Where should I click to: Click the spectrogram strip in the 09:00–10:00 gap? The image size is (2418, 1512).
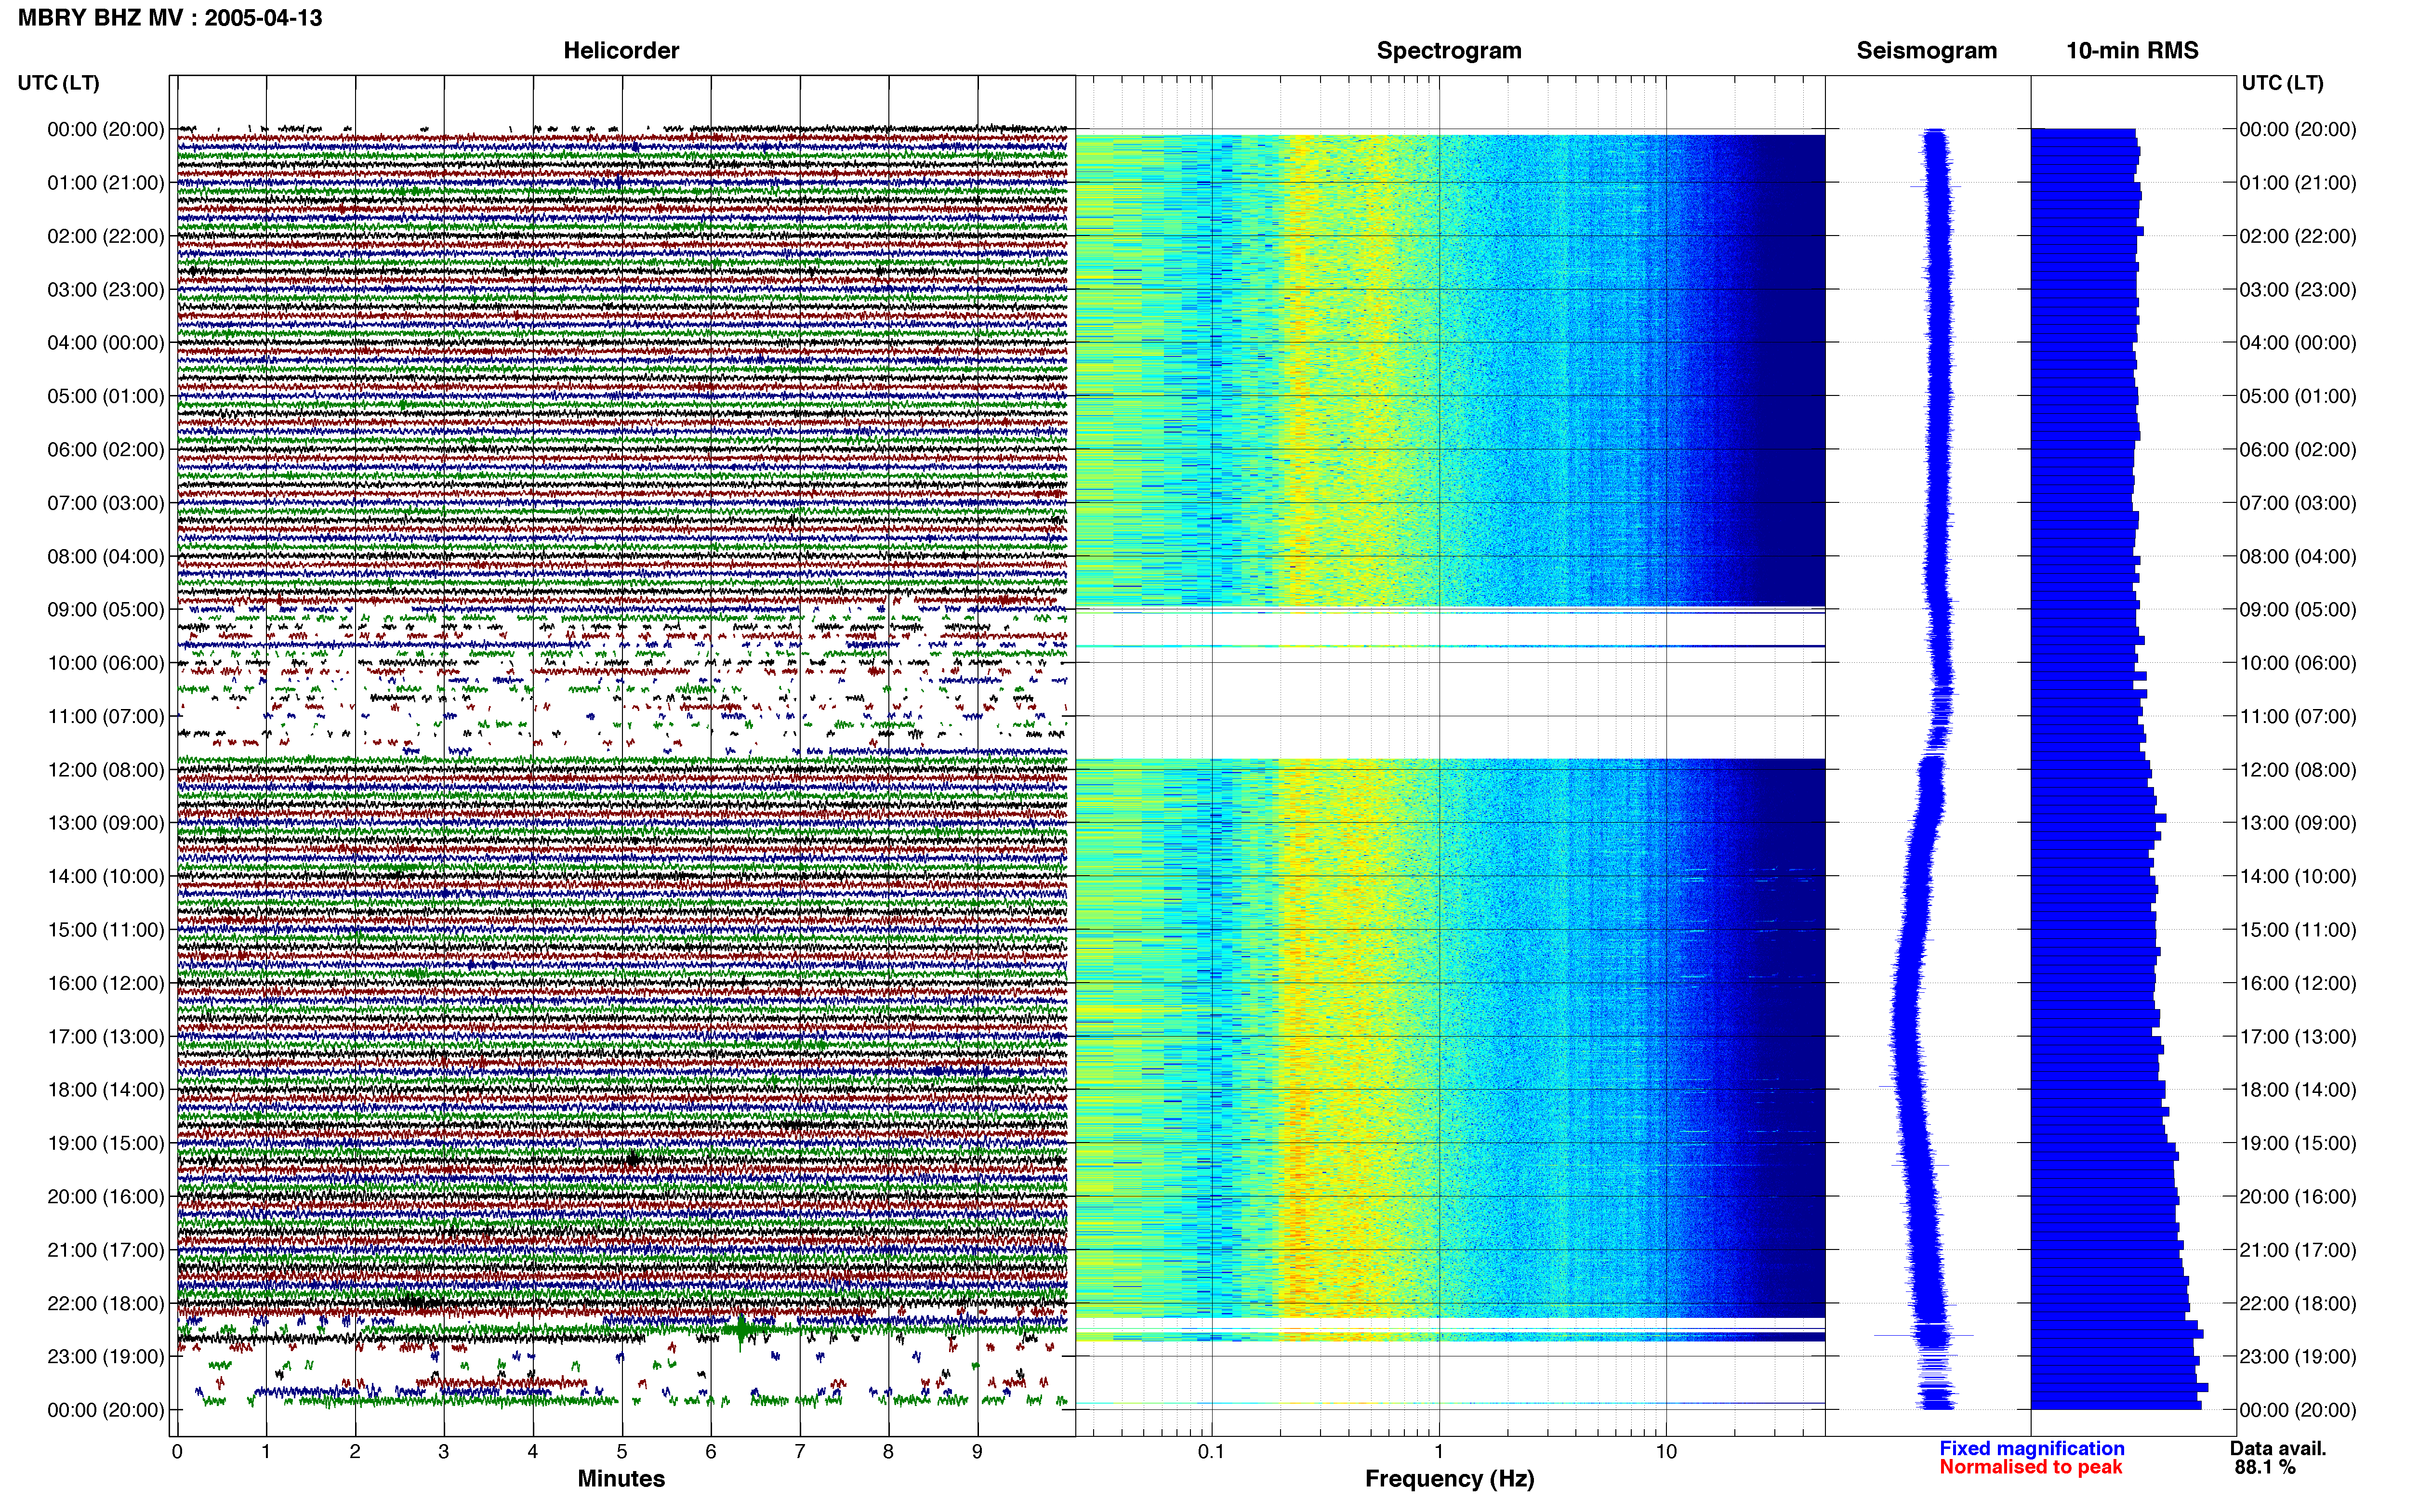coord(1450,646)
